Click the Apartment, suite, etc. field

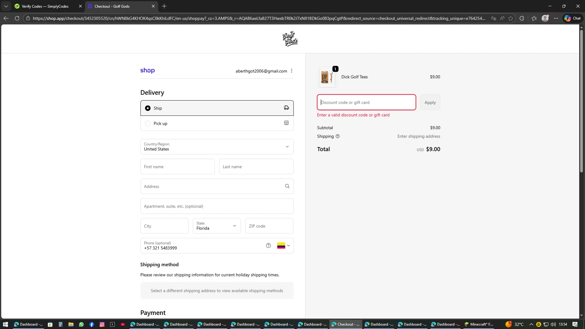click(217, 206)
